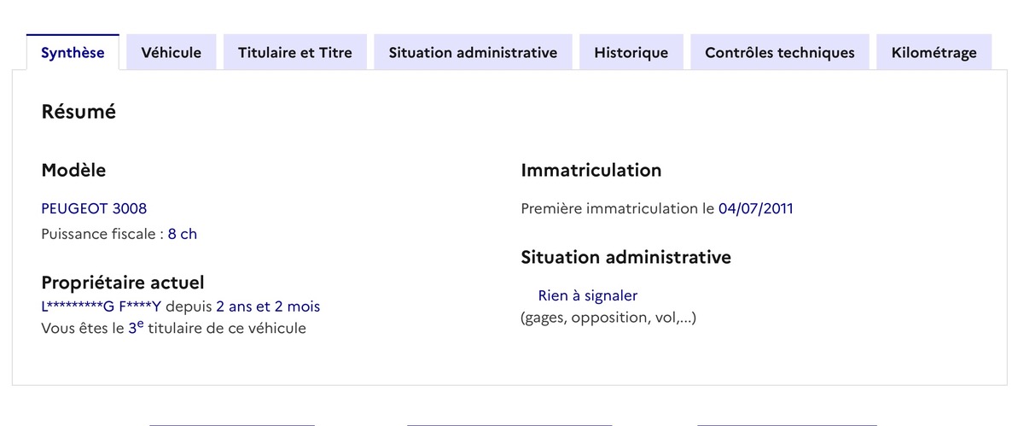
Task: Go to Contrôles techniques tab
Action: 779,53
